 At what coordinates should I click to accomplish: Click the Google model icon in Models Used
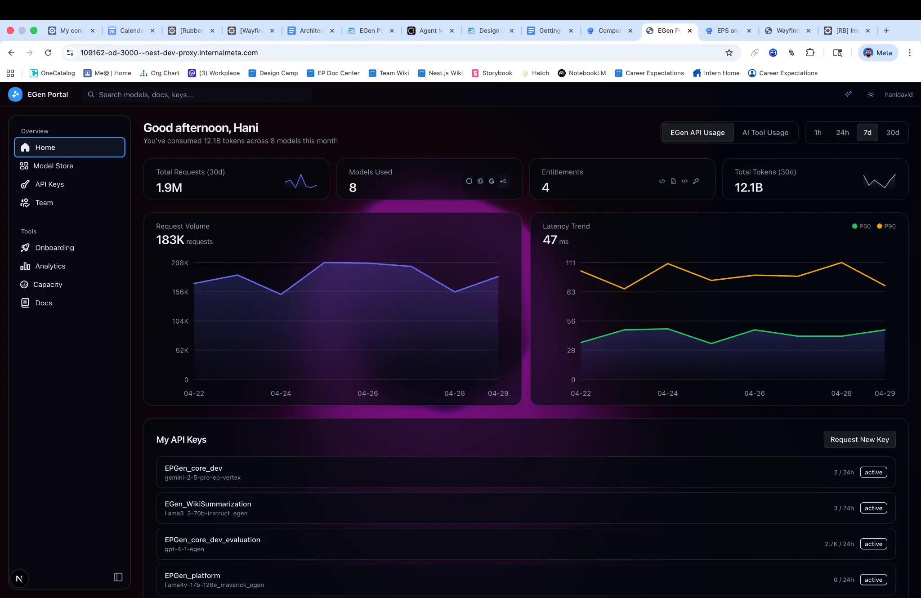(492, 181)
